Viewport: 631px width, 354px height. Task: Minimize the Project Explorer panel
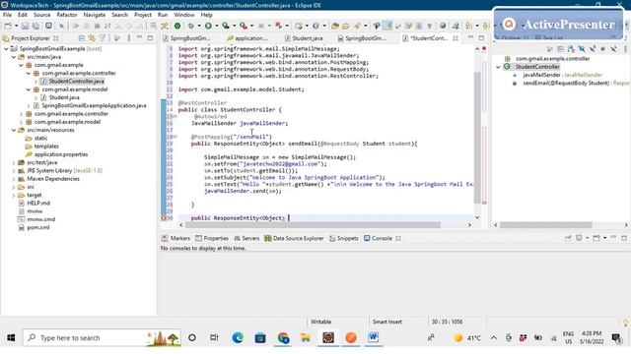pos(140,37)
